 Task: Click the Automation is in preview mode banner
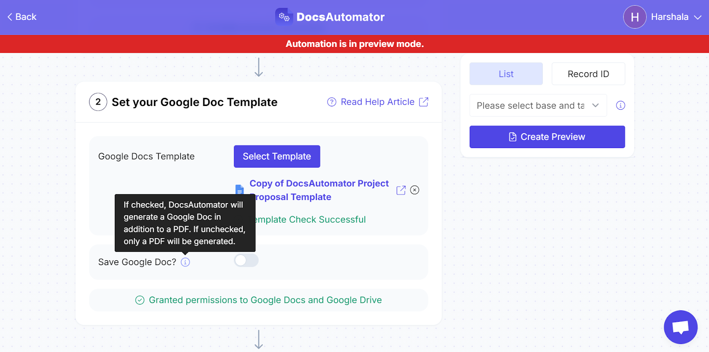354,44
